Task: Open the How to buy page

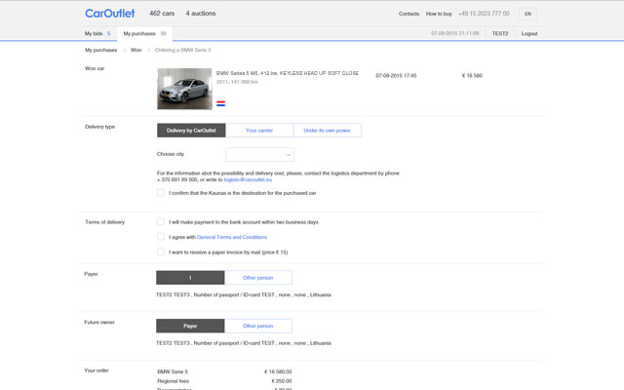Action: (440, 14)
